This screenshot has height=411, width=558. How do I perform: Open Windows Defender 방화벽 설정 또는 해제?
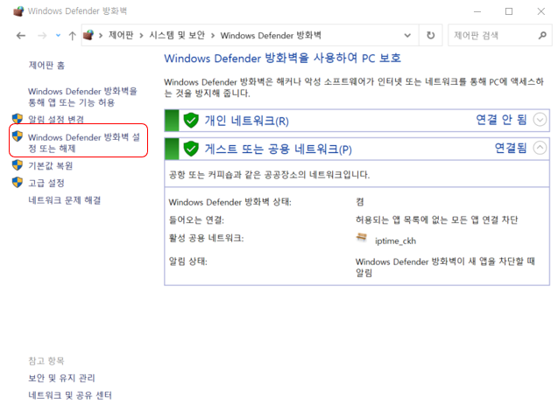tap(84, 143)
